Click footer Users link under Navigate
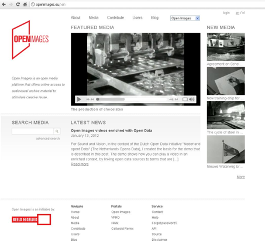The height and width of the screenshot is (241, 265). [x=75, y=234]
